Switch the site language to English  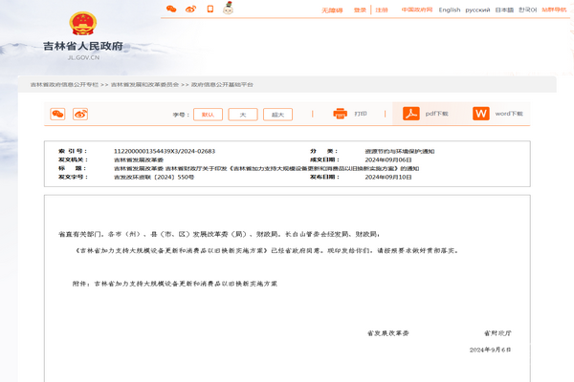[449, 11]
